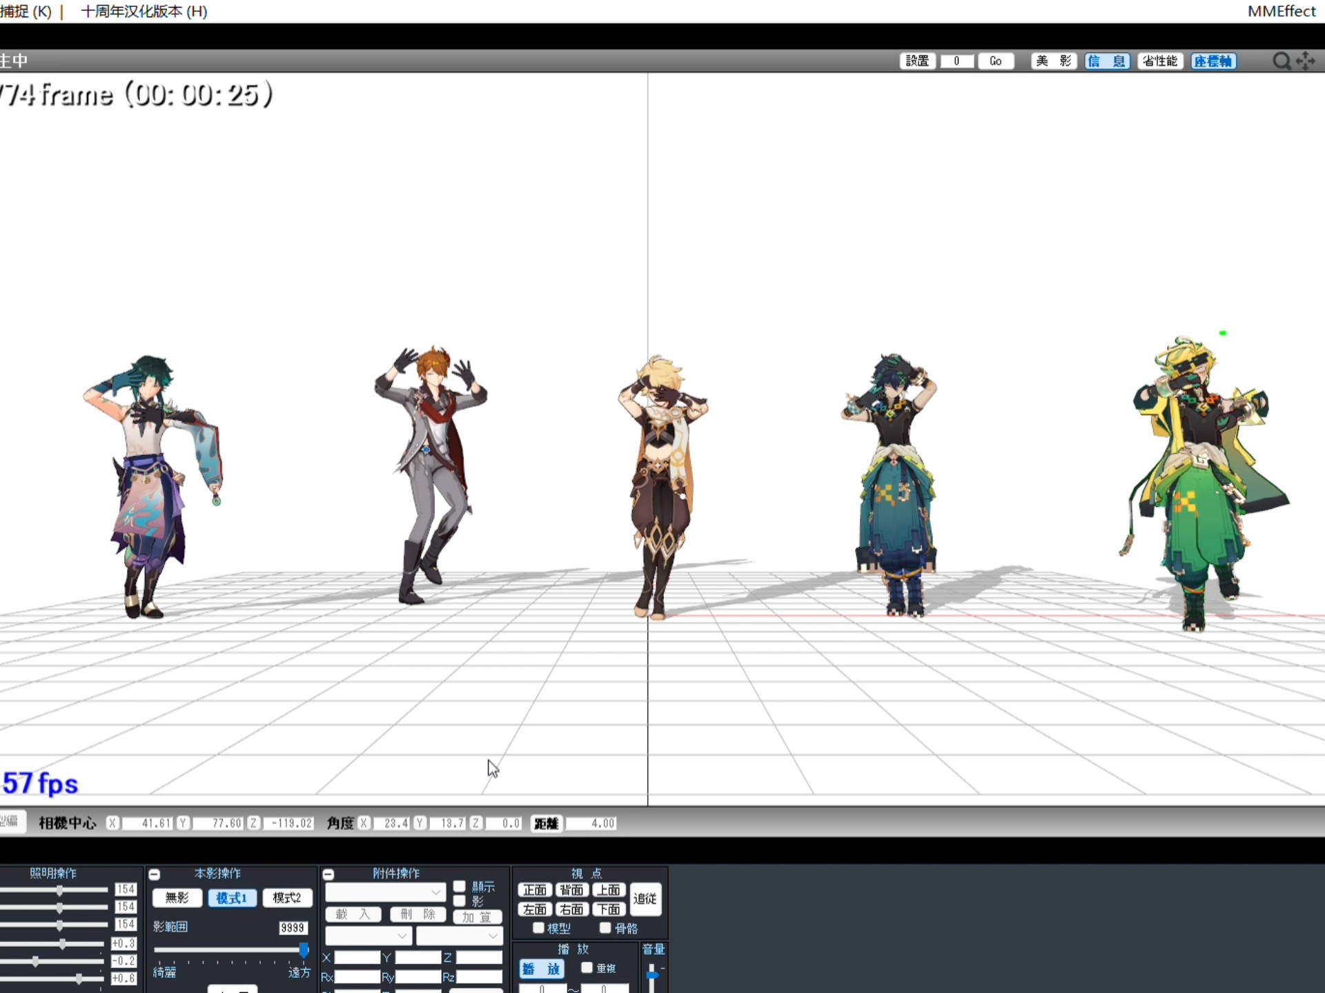Enable the 模型 checkbox in view panel
Viewport: 1325px width, 993px height.
tap(539, 928)
